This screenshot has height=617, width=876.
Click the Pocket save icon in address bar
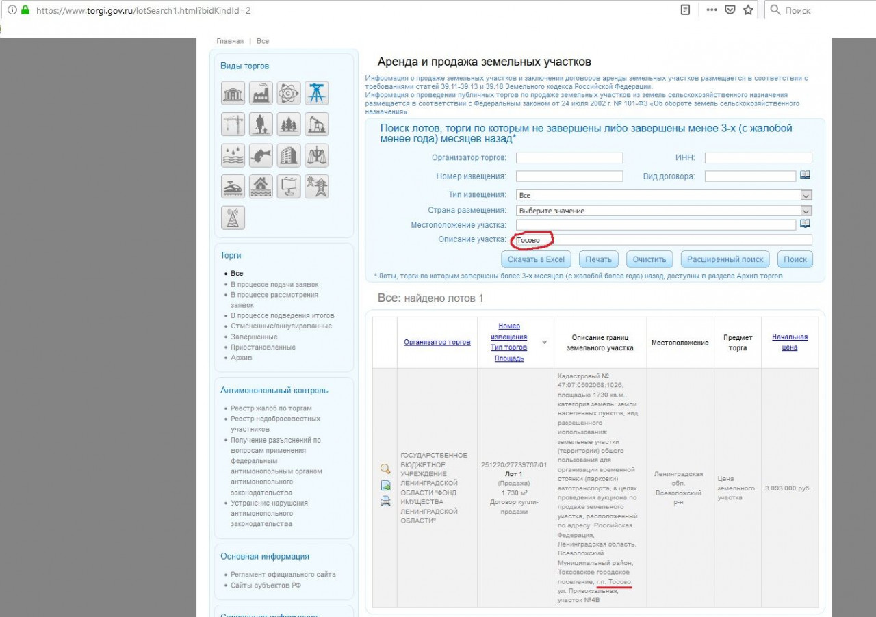[x=730, y=10]
